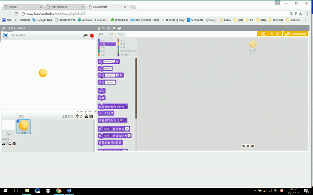The width and height of the screenshot is (313, 195).
Task: Open the 文件 file menu dropdown
Action: pyautogui.click(x=12, y=28)
